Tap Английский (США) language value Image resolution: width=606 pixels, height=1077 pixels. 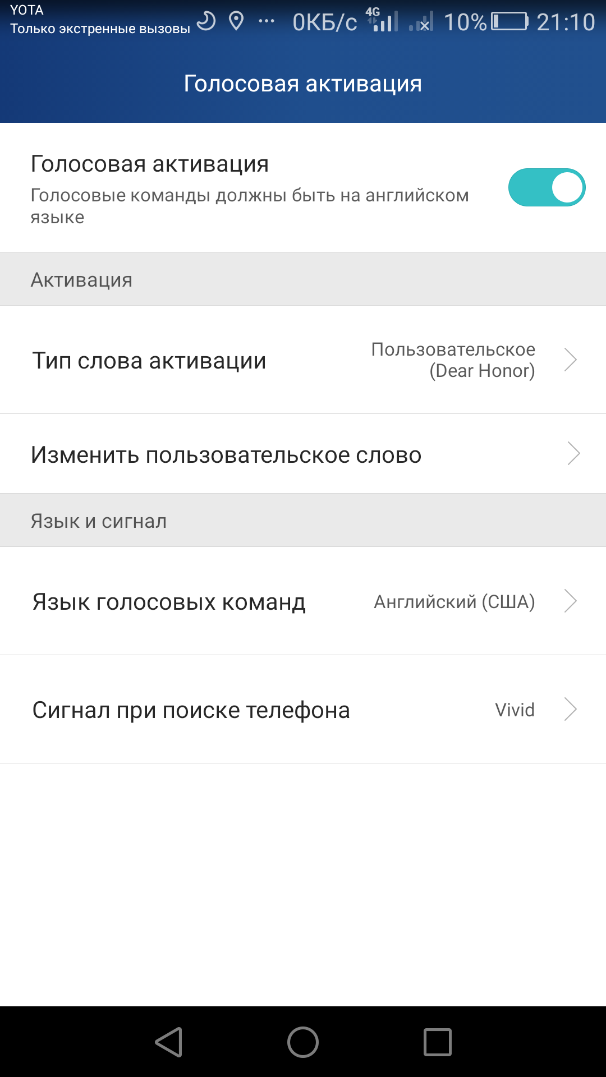click(454, 601)
